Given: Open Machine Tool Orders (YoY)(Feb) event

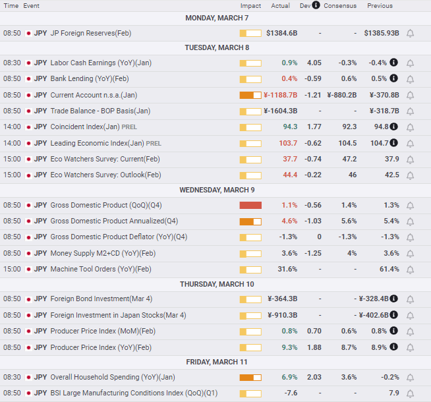Looking at the screenshot, I should pos(101,269).
